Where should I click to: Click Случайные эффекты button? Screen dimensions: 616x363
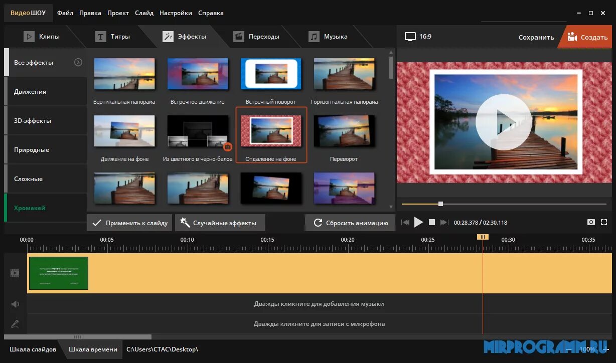(x=220, y=223)
